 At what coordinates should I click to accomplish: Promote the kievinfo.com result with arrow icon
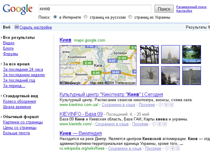160,124
